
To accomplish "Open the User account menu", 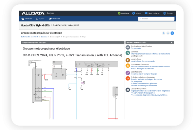I will click(x=137, y=13).
